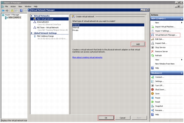
Task: Collapse the Global Network Settings section
Action: [31, 33]
